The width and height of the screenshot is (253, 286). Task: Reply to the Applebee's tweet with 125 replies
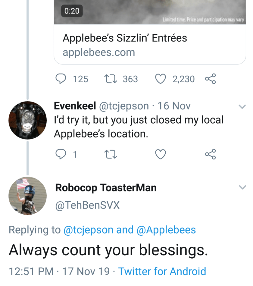[61, 79]
